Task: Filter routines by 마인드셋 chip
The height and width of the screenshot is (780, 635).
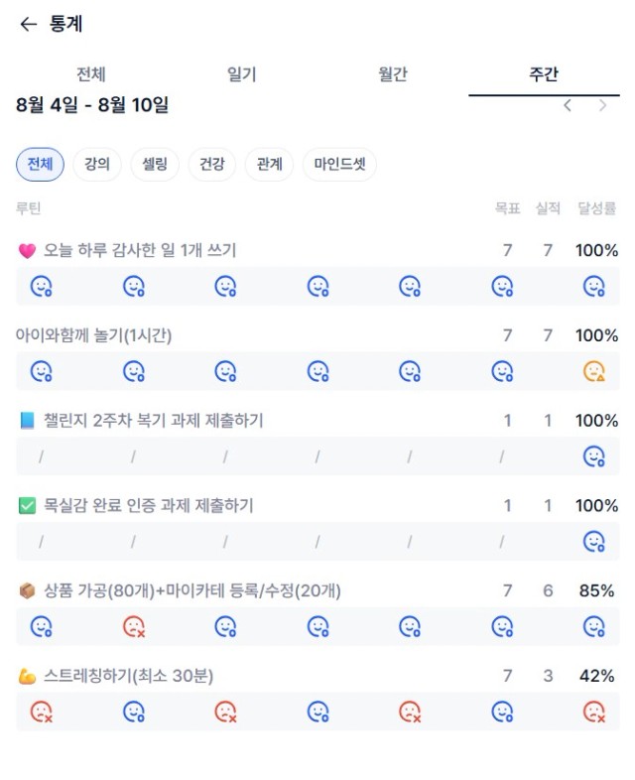Action: (339, 164)
